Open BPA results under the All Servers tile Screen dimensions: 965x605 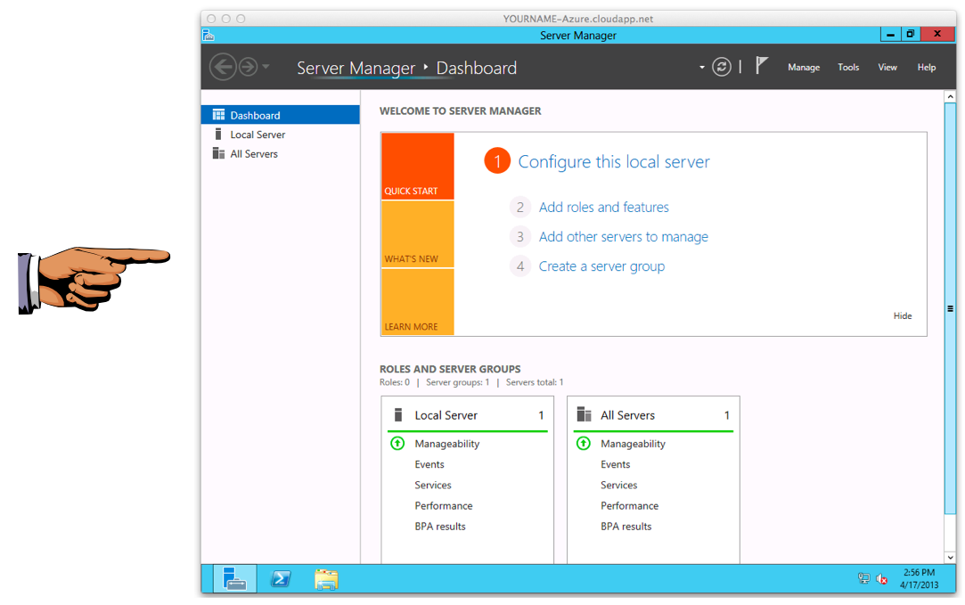pos(626,527)
